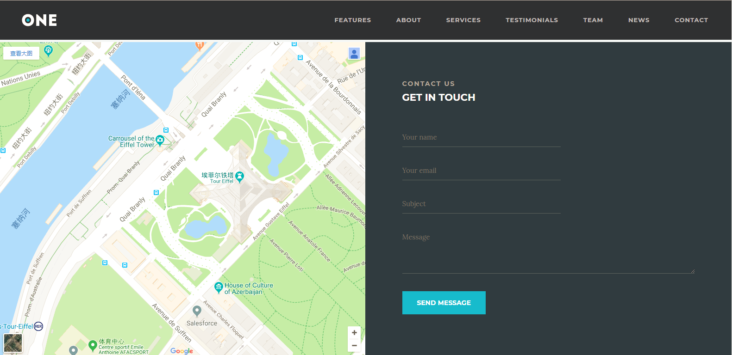Grab the Message textarea resize handle
Screen dimensions: 732x355
(x=693, y=271)
